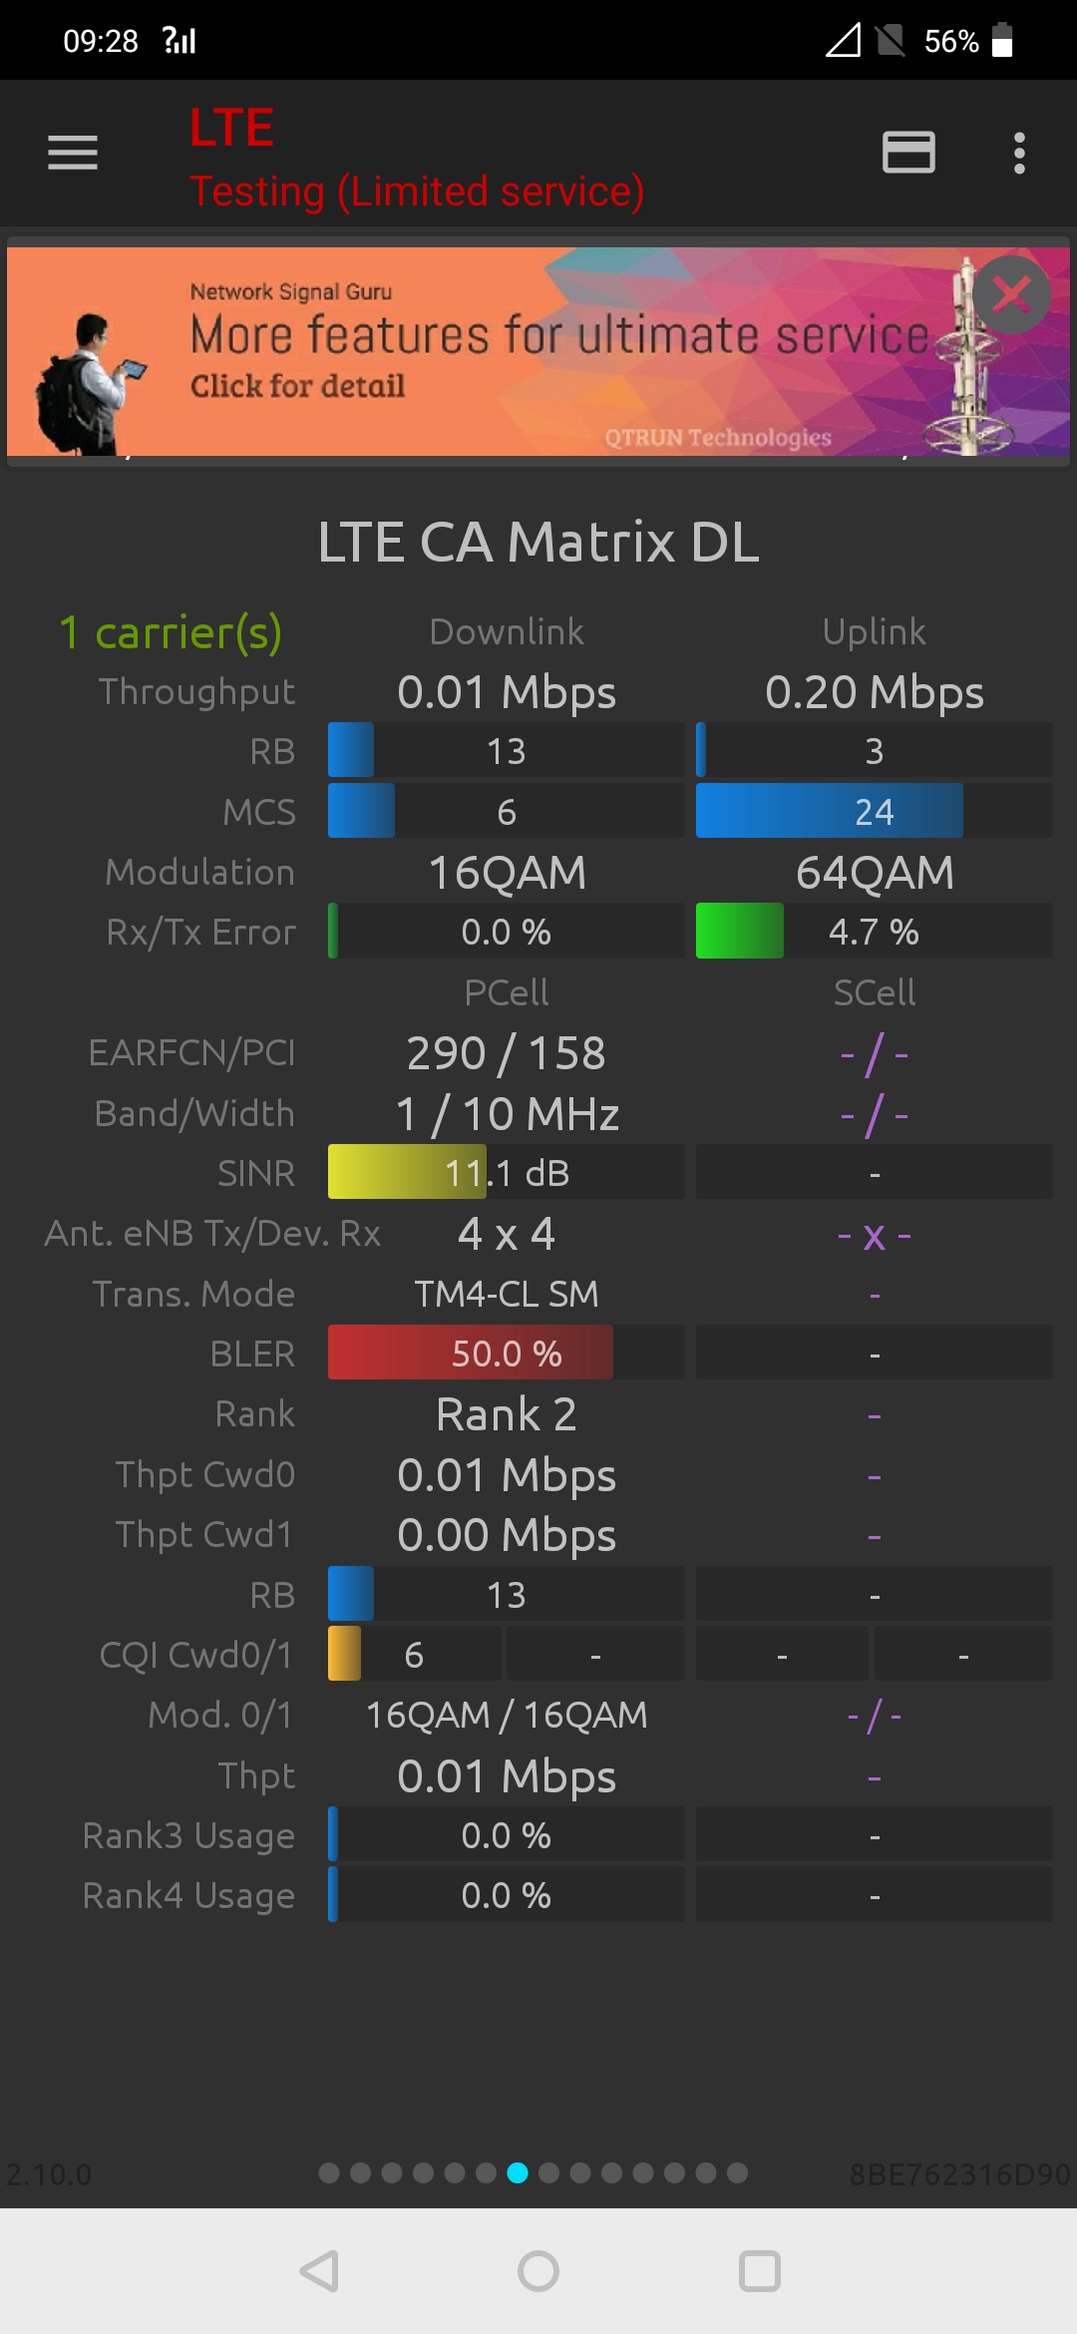The height and width of the screenshot is (2334, 1077).
Task: Tap Android home navigation button
Action: coord(538,2271)
